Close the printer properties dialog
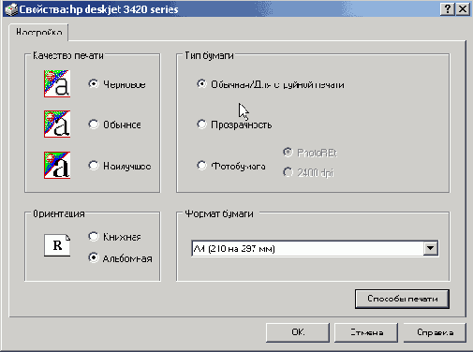Screen dimensions: 473x352 pos(463,9)
